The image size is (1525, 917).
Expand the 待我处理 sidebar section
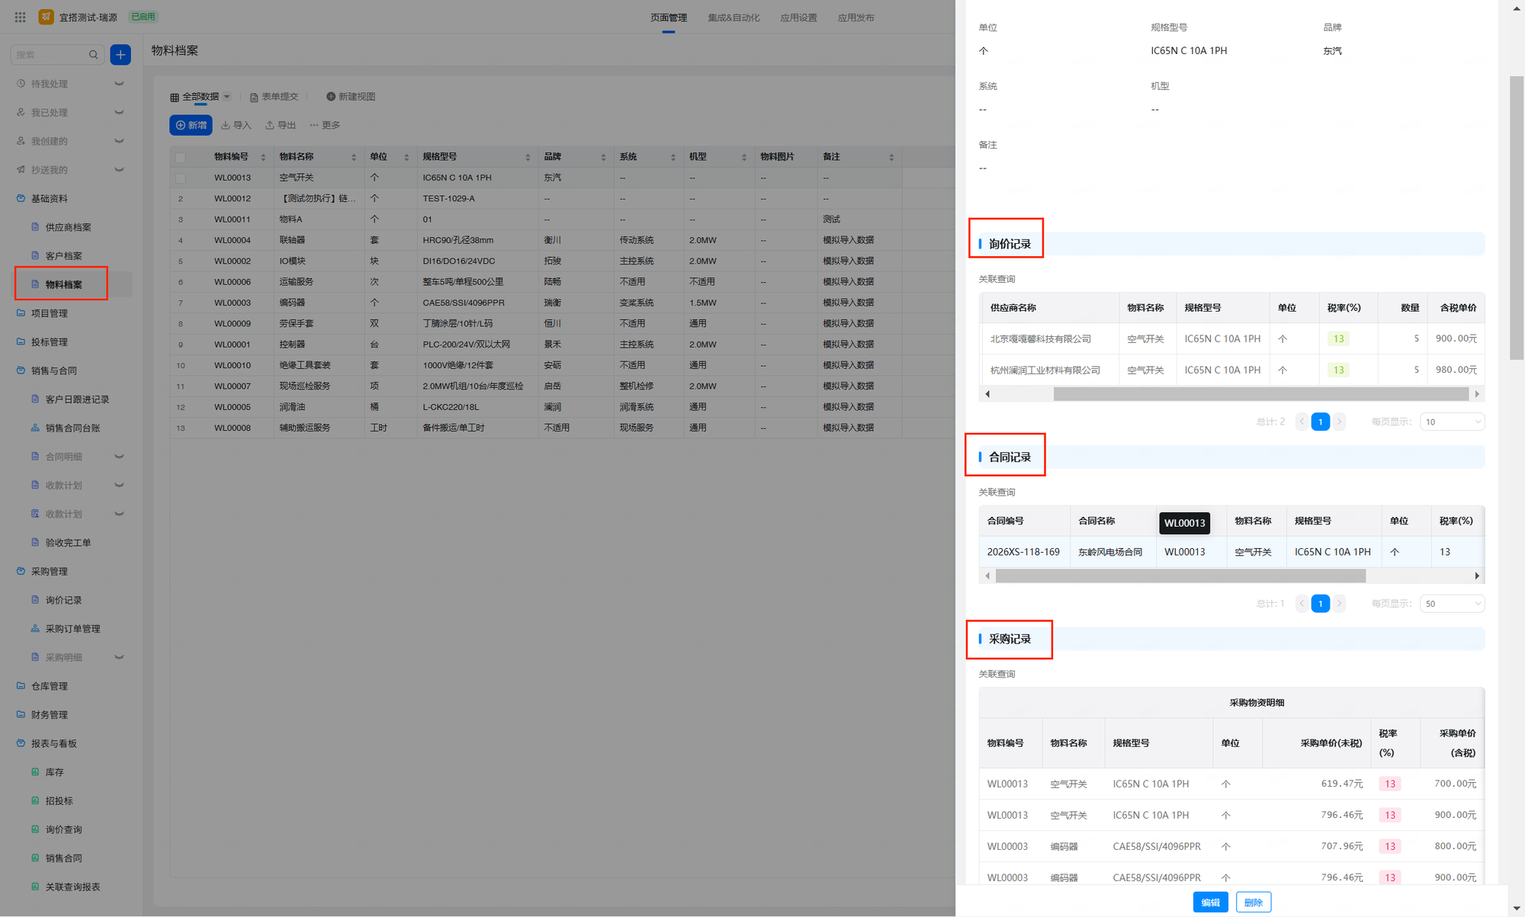pos(119,84)
